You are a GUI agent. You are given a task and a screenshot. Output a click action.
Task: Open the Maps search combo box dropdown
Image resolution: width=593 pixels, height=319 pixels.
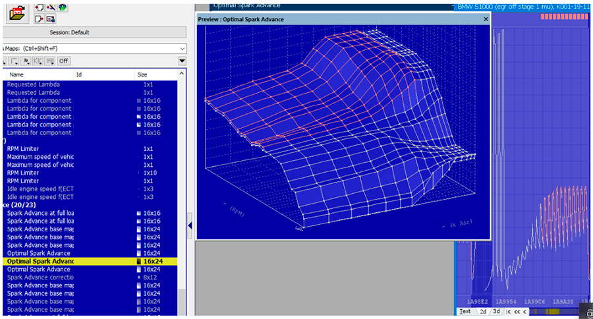click(x=181, y=49)
